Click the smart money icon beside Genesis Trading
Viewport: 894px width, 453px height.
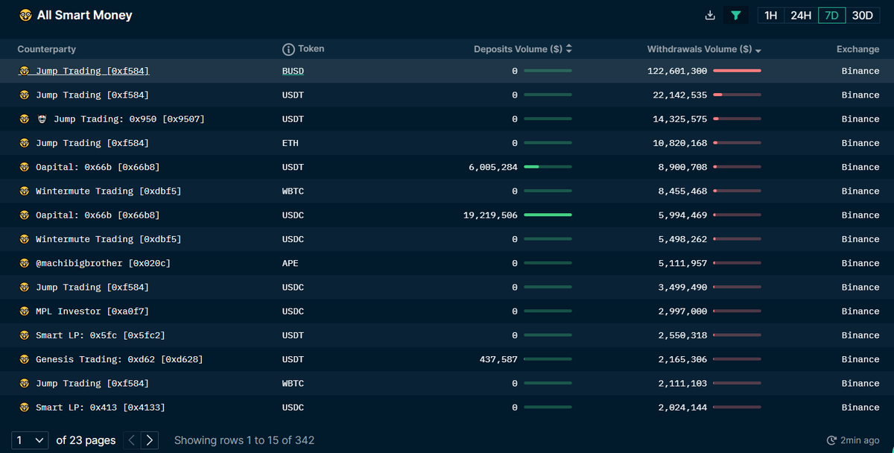coord(24,359)
